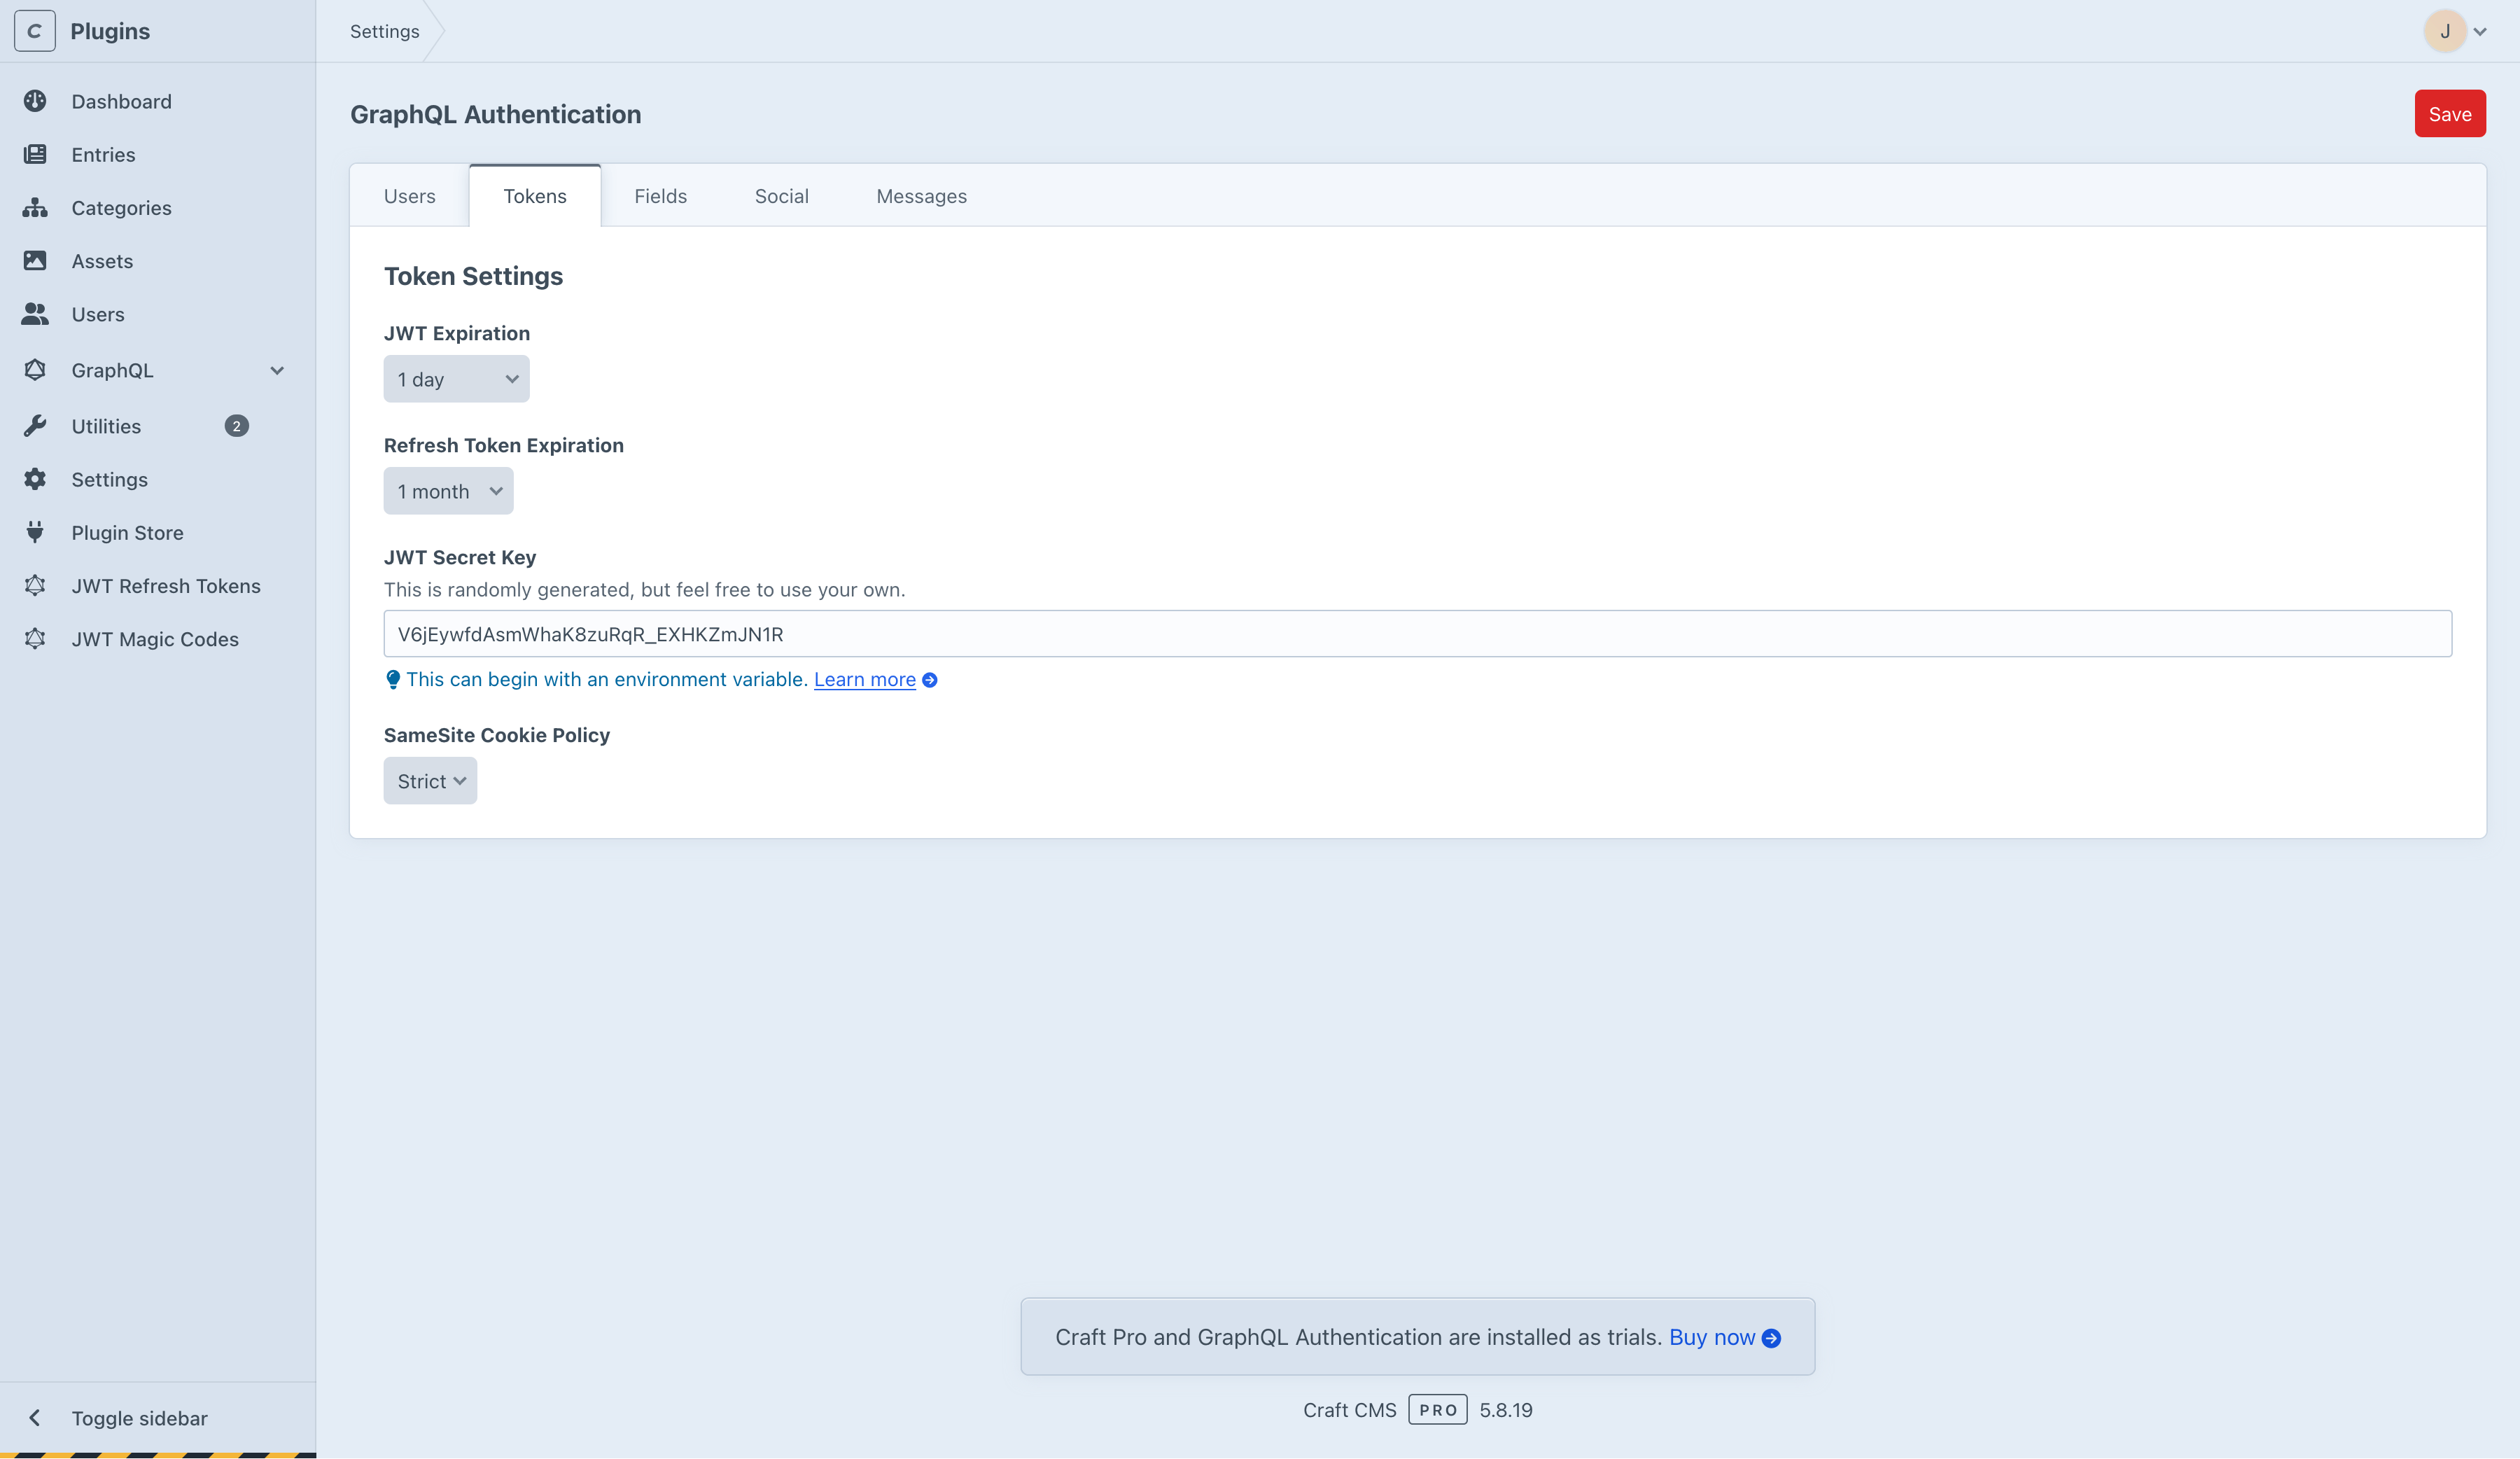Viewport: 2520px width, 1459px height.
Task: Open the SameSite Cookie Policy dropdown
Action: point(430,781)
